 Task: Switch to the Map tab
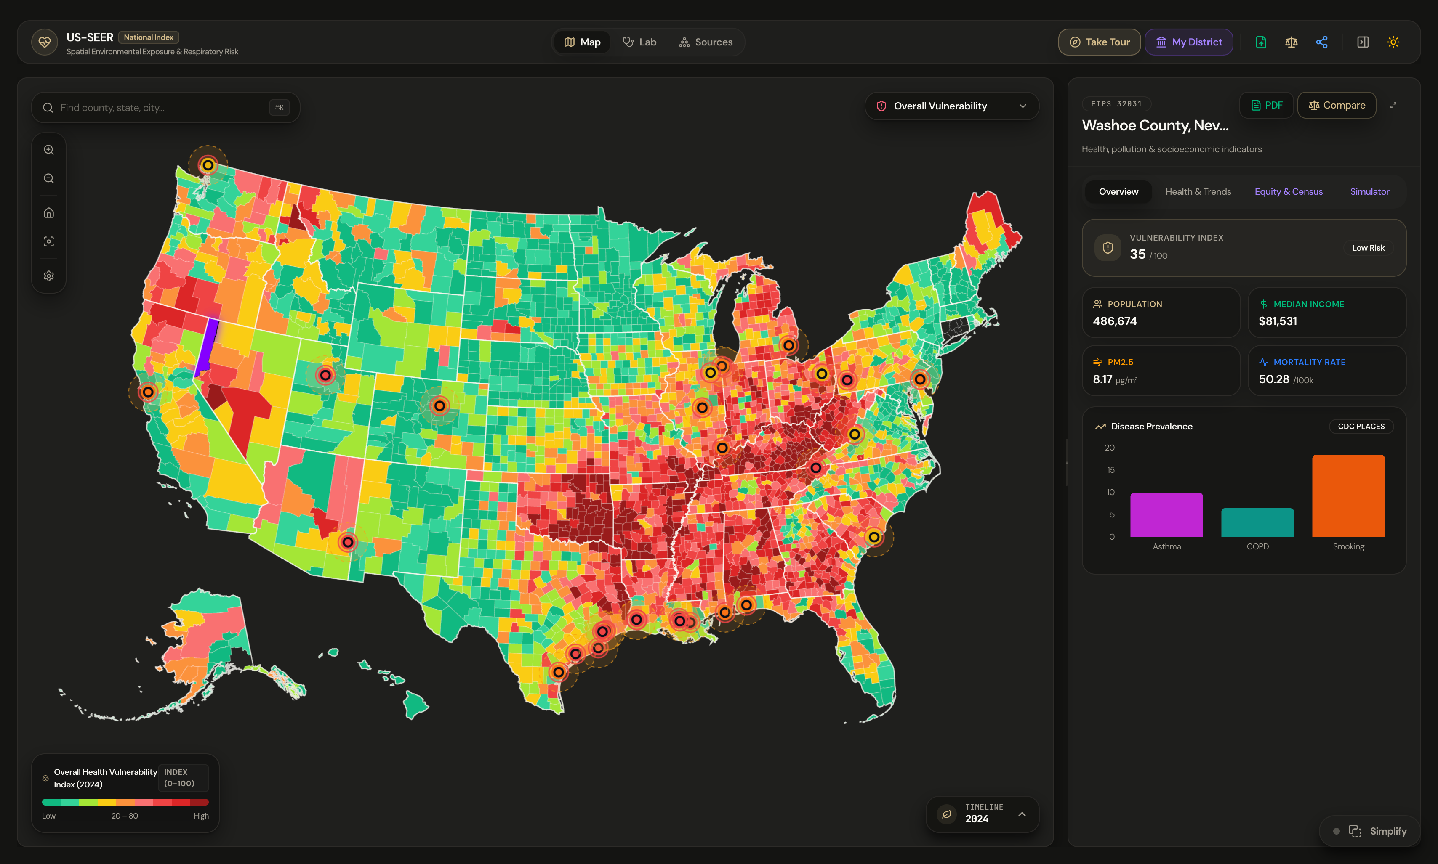tap(582, 42)
